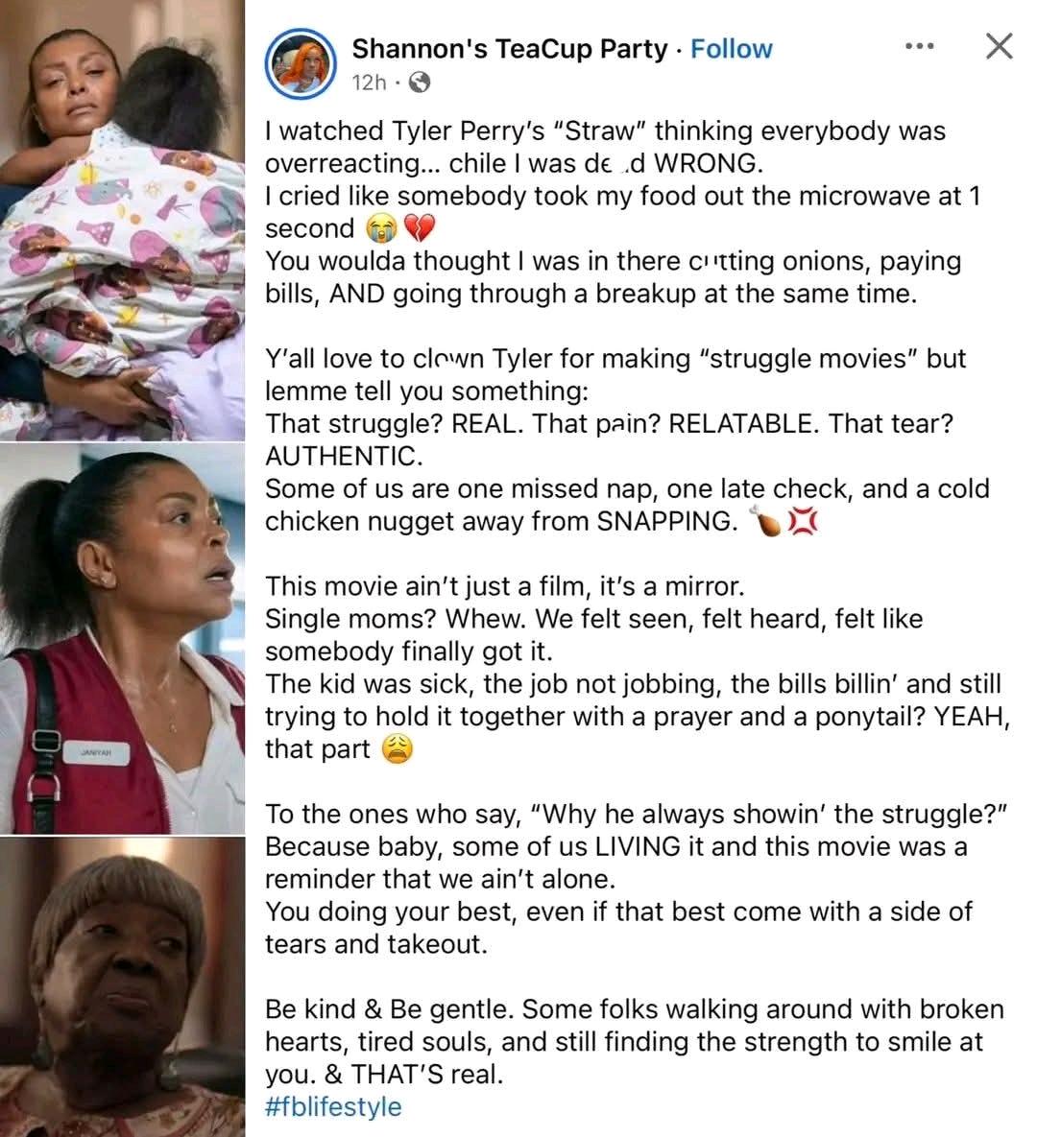The image size is (1037, 1137).
Task: Click the broken heart emoji
Action: [419, 229]
